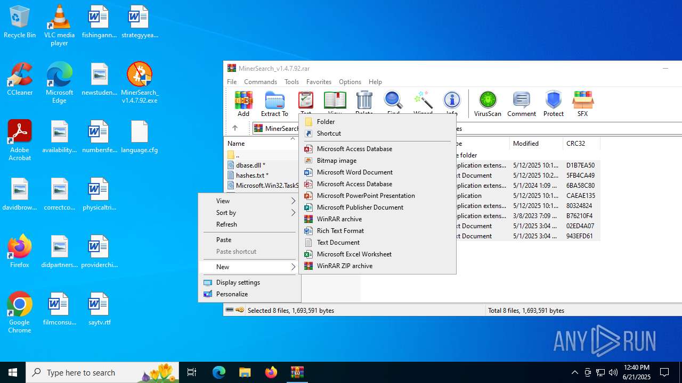
Task: Create a new Shortcut
Action: point(377,134)
